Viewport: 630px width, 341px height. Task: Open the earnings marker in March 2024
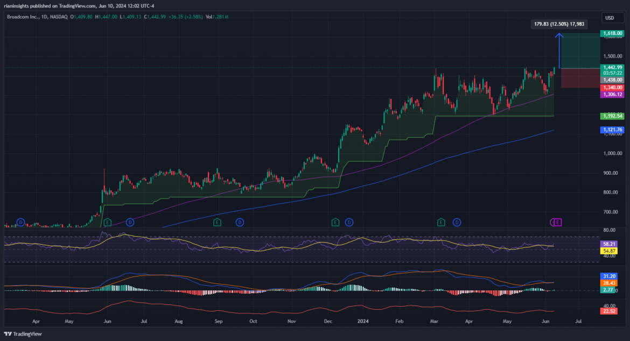click(441, 222)
